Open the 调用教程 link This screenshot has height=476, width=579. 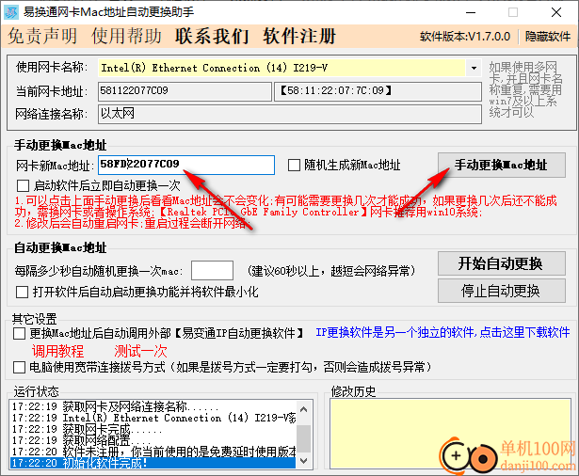coord(57,351)
